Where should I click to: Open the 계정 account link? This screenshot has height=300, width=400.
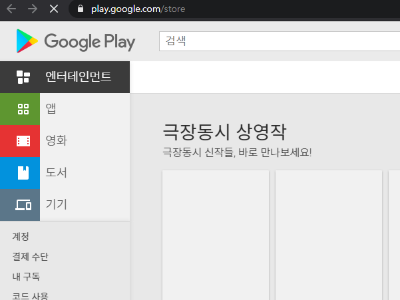(21, 237)
